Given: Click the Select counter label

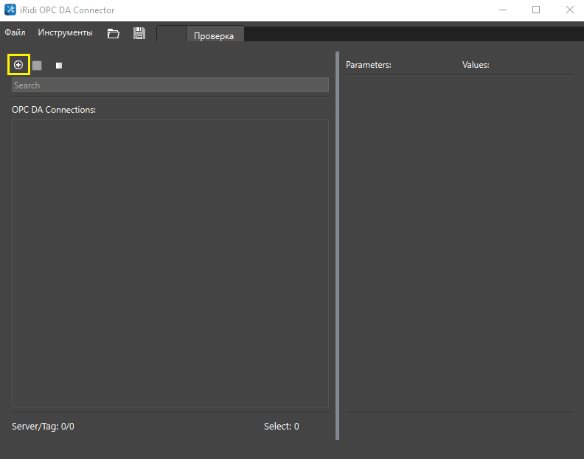Looking at the screenshot, I should click(x=281, y=427).
